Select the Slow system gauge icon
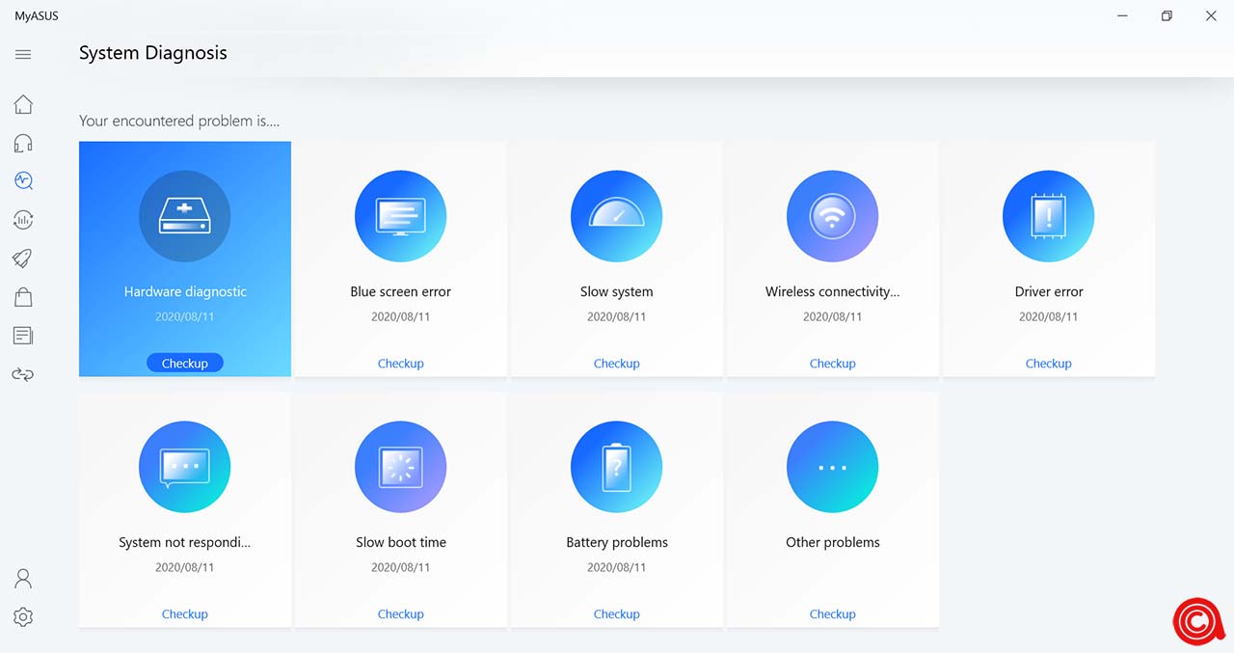The height and width of the screenshot is (653, 1234). [x=616, y=217]
